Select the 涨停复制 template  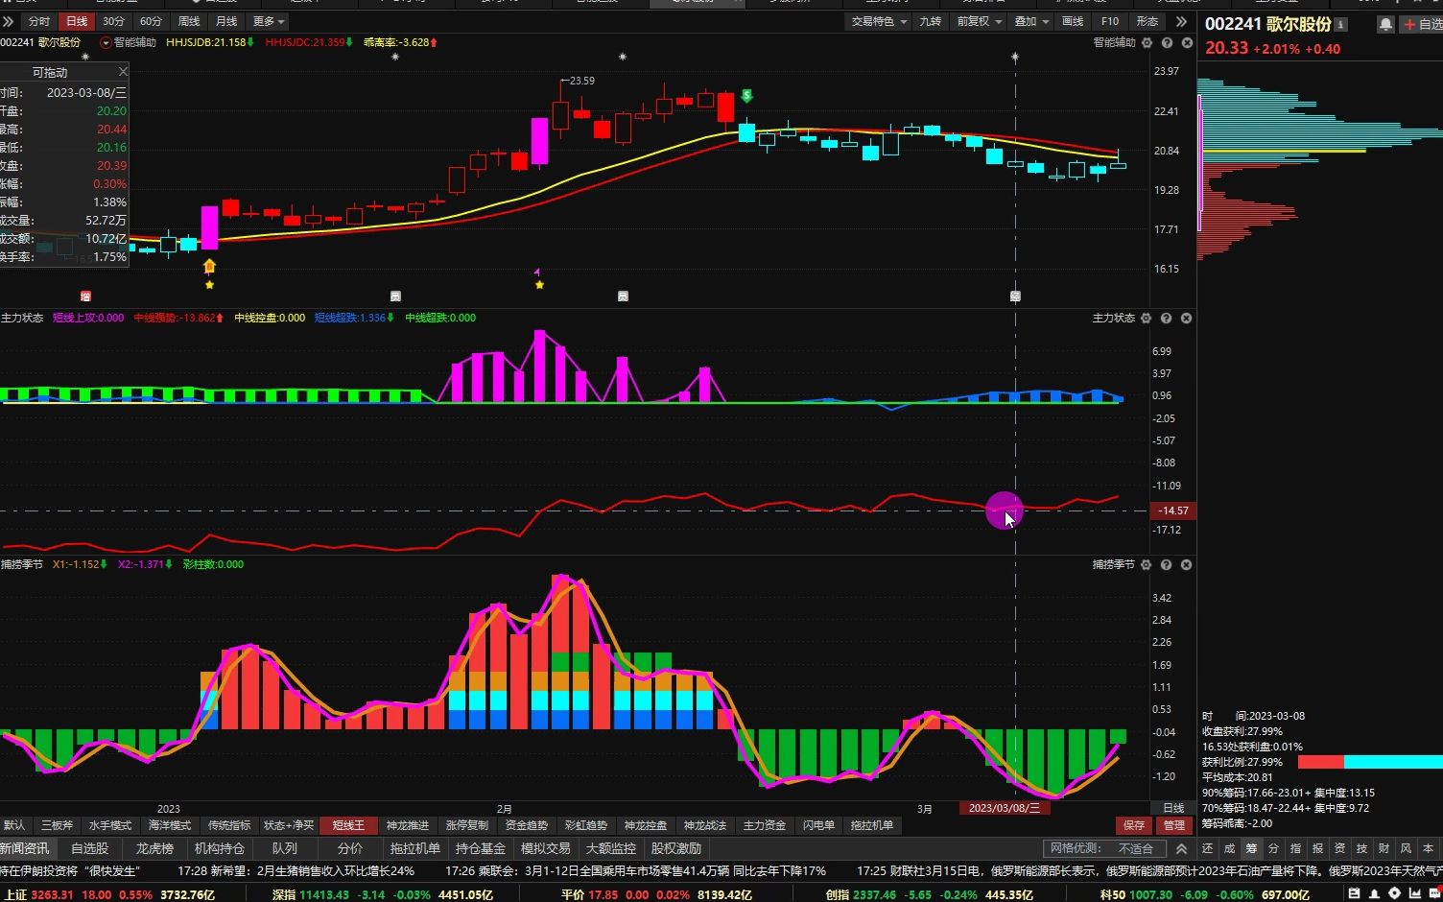point(467,826)
